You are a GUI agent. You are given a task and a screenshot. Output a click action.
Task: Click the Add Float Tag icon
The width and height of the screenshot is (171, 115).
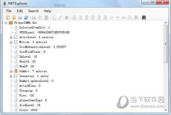coord(99,17)
